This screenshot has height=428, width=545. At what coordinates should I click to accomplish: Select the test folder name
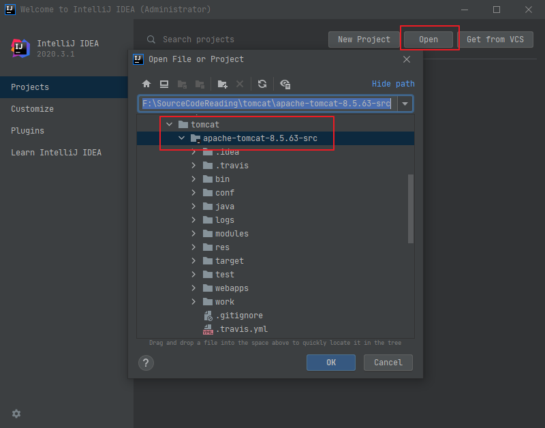[225, 275]
